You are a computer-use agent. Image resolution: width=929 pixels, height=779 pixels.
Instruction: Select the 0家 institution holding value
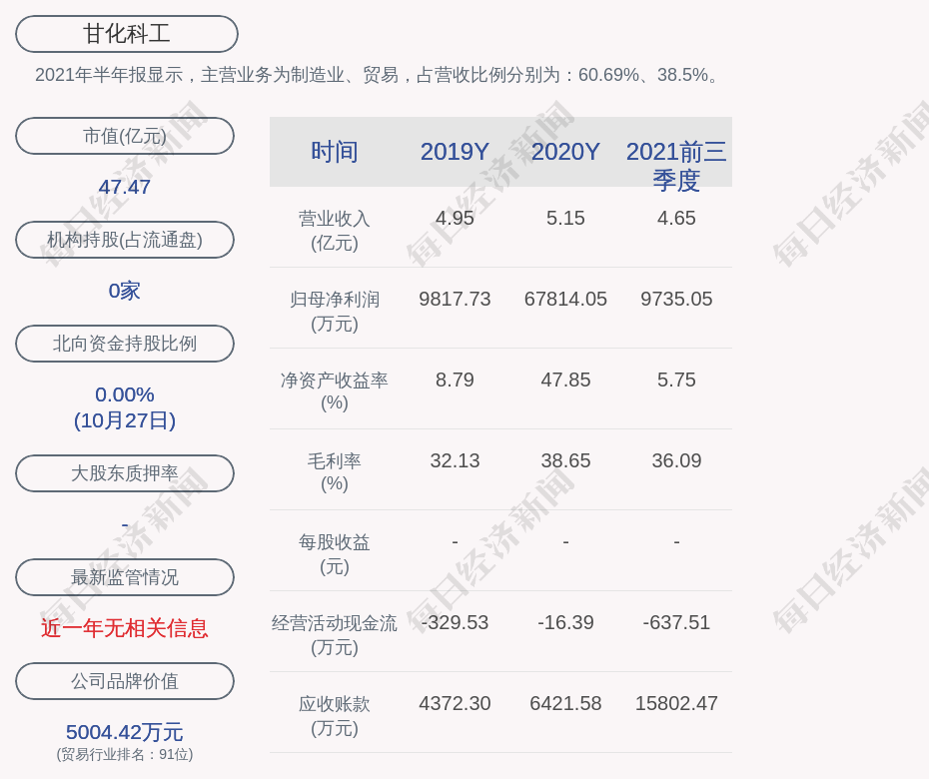pos(125,291)
